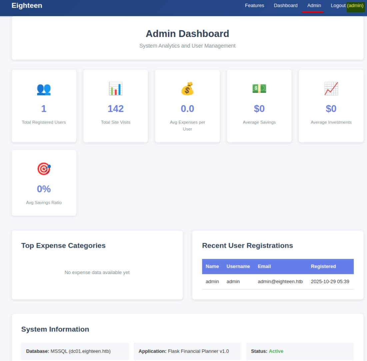Click 'Total Site Visits' label

[x=116, y=122]
